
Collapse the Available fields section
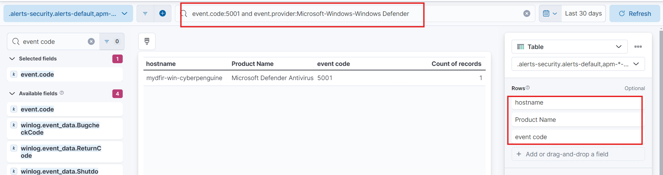point(12,94)
